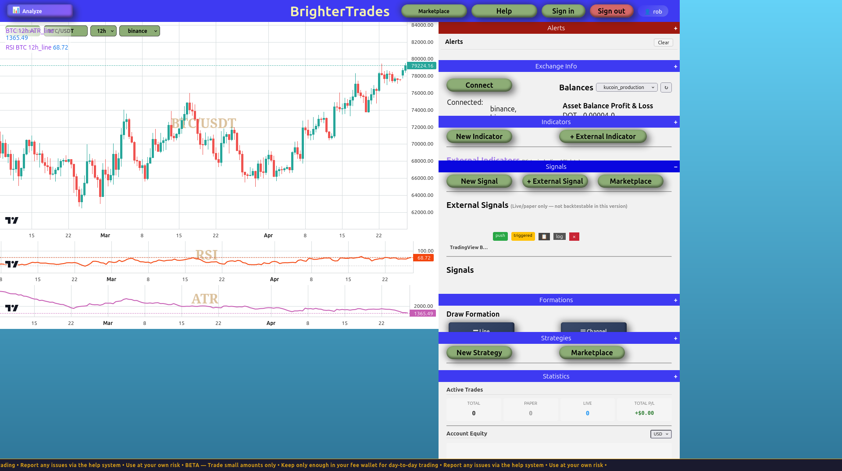Viewport: 842px width, 471px height.
Task: Click the New Indicator button
Action: tap(479, 136)
